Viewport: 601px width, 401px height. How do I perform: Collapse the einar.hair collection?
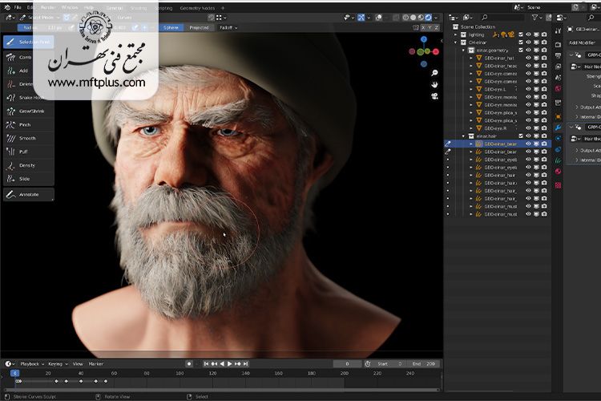[463, 136]
